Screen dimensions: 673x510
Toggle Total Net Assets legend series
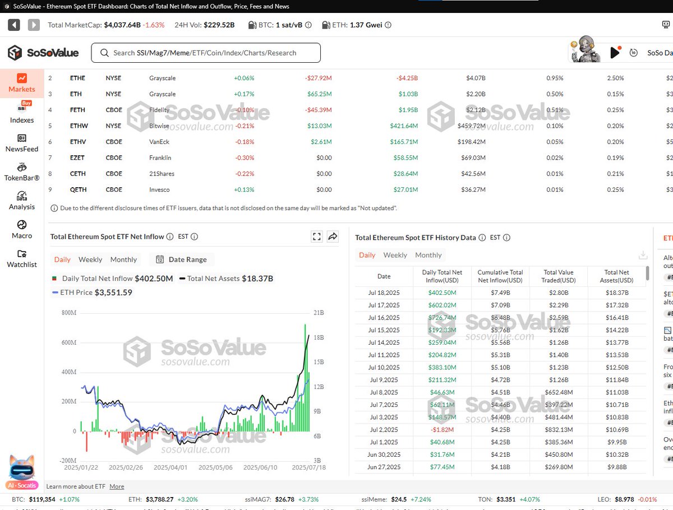pyautogui.click(x=226, y=279)
